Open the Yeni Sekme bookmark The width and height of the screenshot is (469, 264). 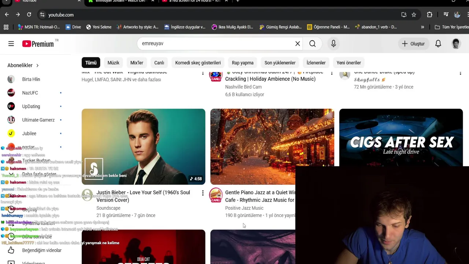(x=99, y=27)
